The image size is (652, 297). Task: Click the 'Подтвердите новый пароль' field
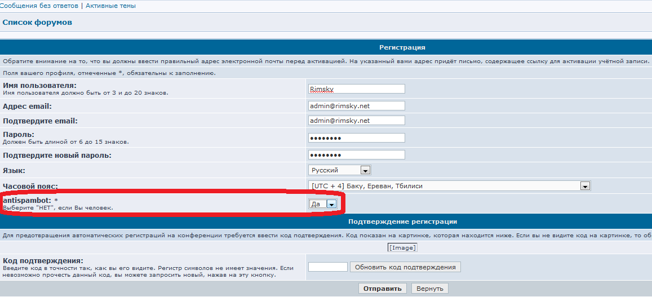356,155
